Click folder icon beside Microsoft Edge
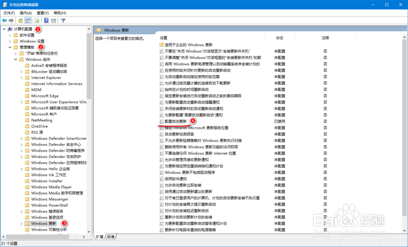The height and width of the screenshot is (247, 408). click(27, 96)
